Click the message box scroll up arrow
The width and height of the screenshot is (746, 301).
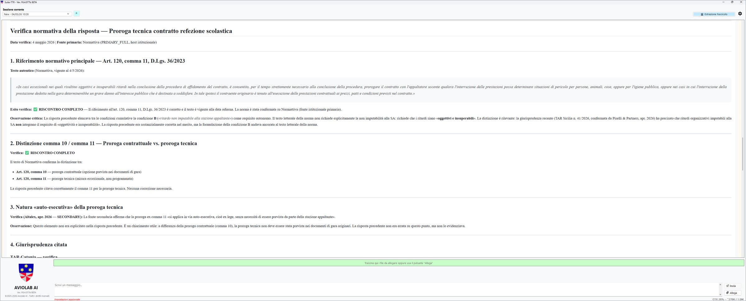pos(720,284)
